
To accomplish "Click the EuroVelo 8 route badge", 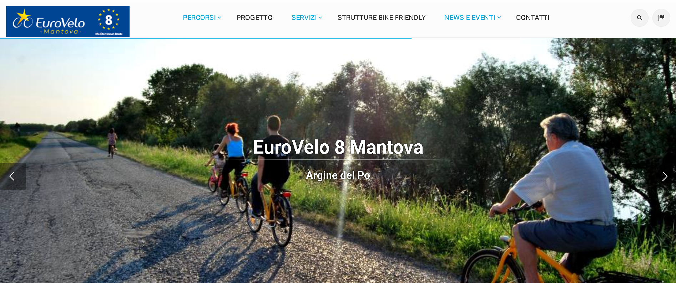I will point(109,20).
